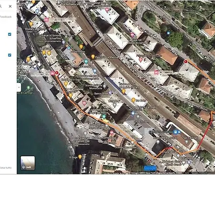Image resolution: width=215 pixels, height=215 pixels.
Task: Open the teal IAT tourist info pin
Action: (x=86, y=61)
